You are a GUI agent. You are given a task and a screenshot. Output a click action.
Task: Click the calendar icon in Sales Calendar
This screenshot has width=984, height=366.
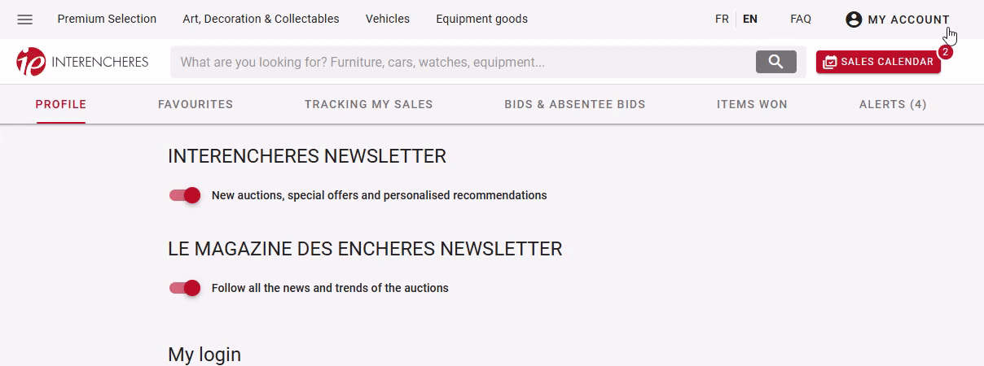click(830, 62)
